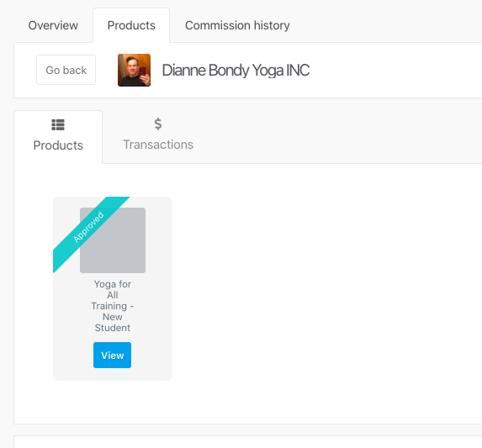Click the dollar sign icon above Transactions

point(158,124)
